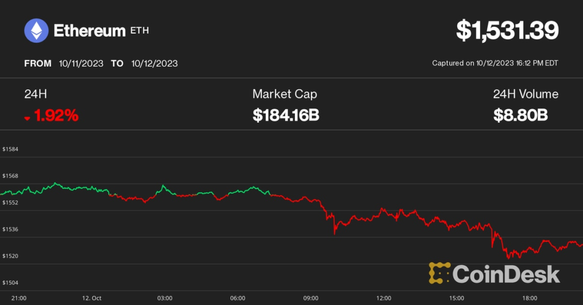This screenshot has height=305, width=583.
Task: Click the captured-on timestamp text
Action: [x=495, y=63]
